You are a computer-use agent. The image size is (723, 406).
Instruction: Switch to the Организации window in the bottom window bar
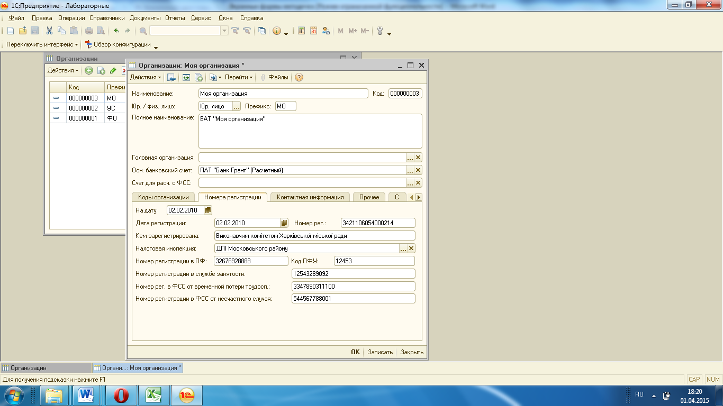[46, 368]
